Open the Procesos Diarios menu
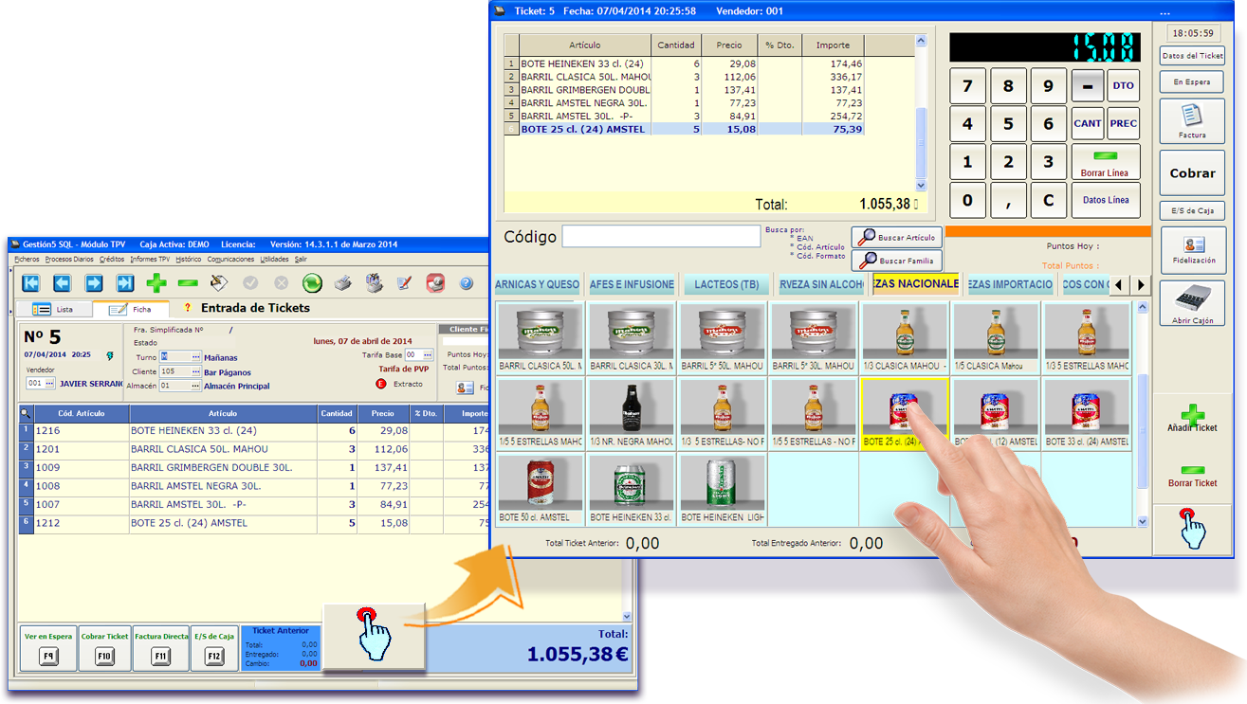The image size is (1247, 704). pos(69,259)
